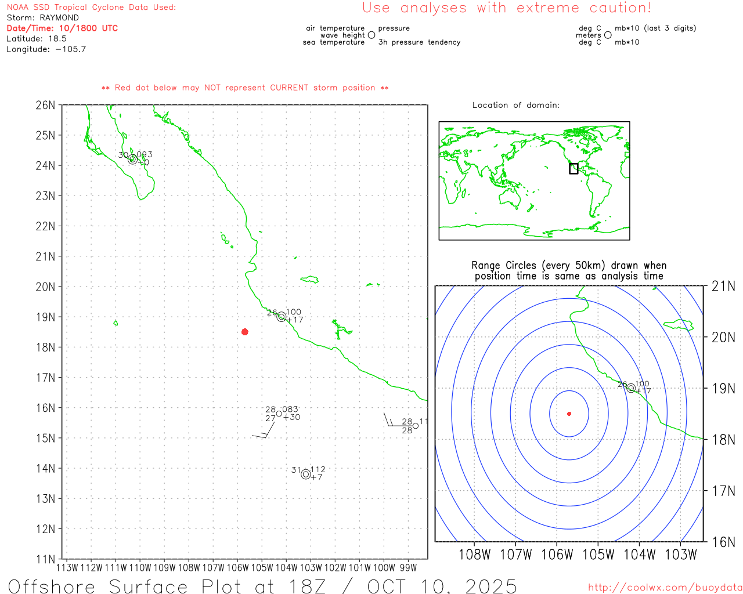Viewport: 743px width, 594px height.
Task: Click the red Date/Time 10/1800 UTC text
Action: click(x=62, y=28)
